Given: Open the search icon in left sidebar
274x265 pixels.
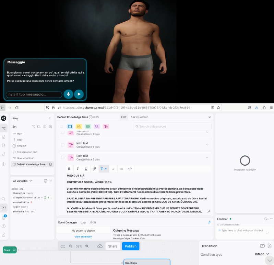Looking at the screenshot, I should (x=3, y=199).
